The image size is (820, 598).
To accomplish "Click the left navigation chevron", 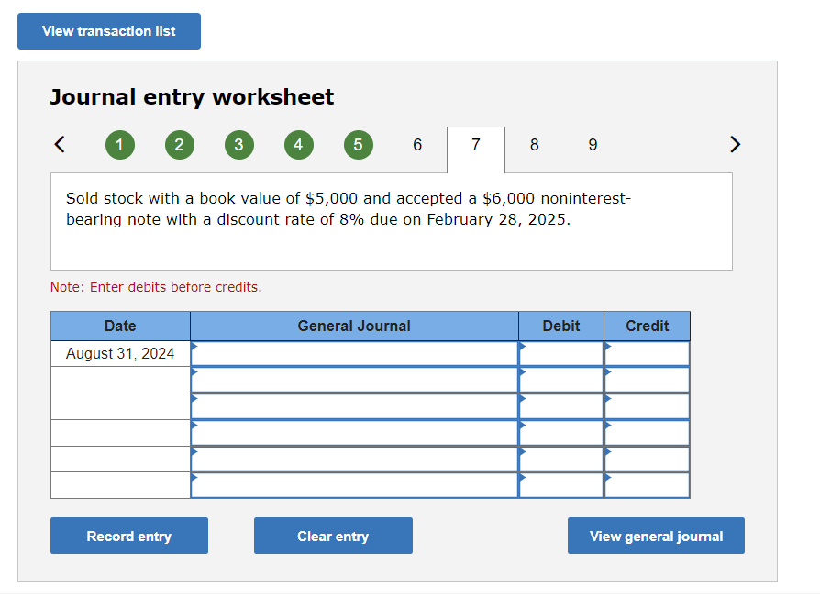I will pos(59,144).
